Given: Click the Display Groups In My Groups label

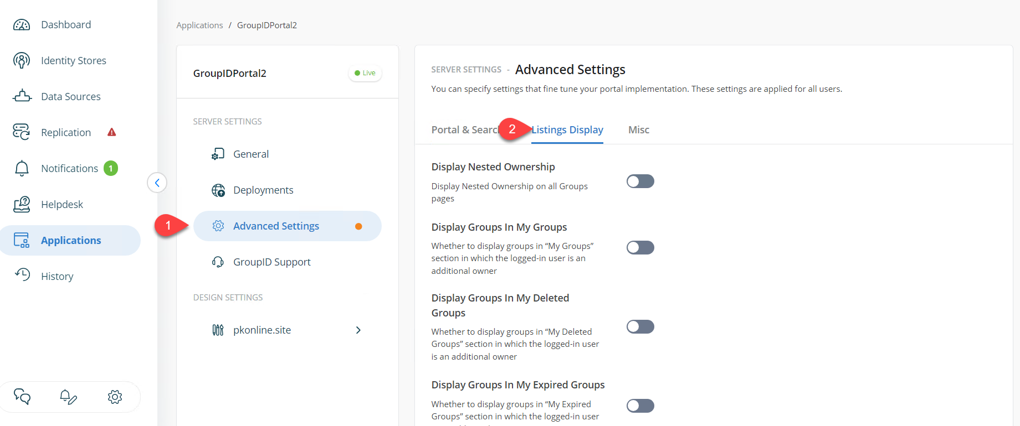Looking at the screenshot, I should pos(499,227).
